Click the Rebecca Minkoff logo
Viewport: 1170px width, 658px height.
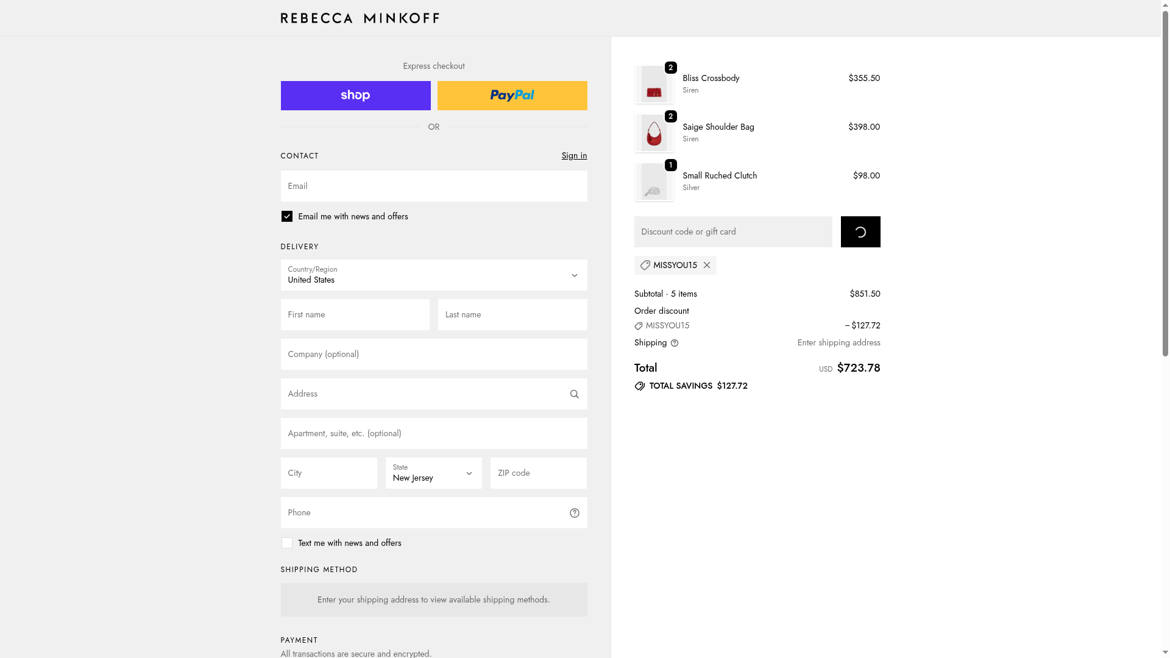(x=360, y=18)
